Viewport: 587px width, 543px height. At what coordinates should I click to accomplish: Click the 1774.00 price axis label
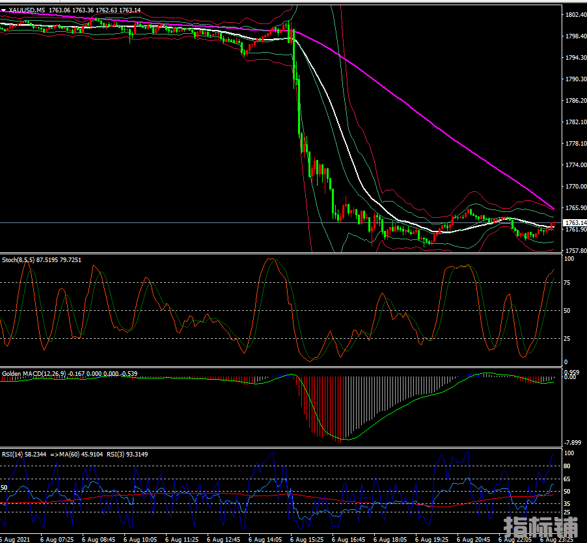pos(576,165)
